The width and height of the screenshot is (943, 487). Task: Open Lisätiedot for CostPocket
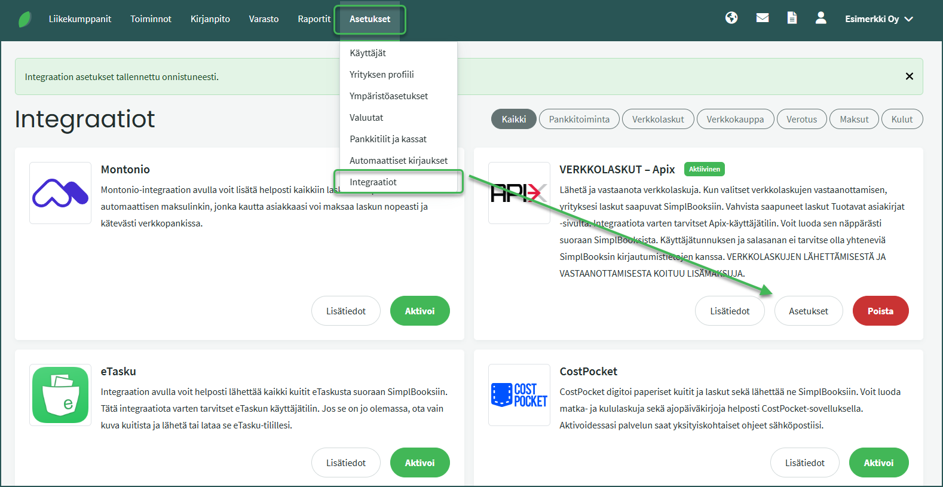[x=804, y=463]
